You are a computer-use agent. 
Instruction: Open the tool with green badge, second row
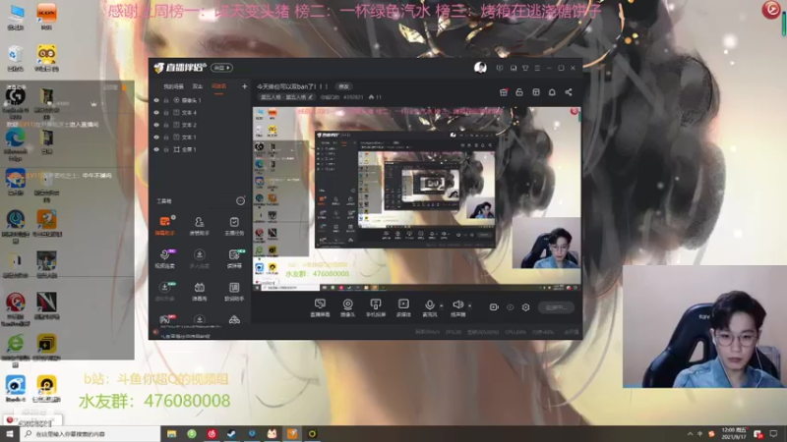pos(234,258)
